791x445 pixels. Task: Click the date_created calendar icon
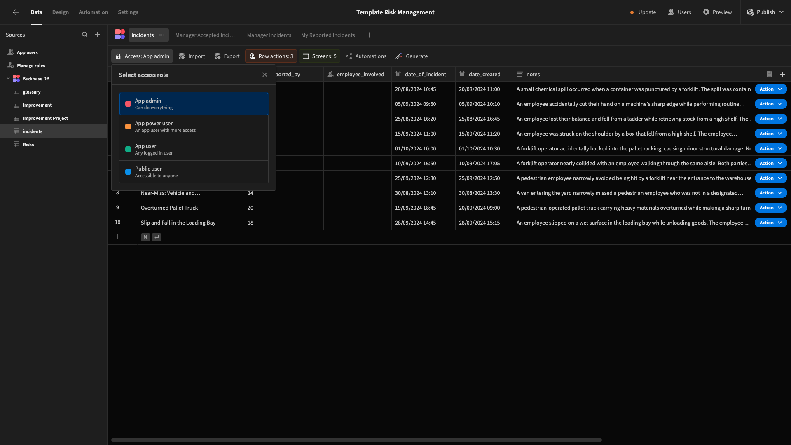pyautogui.click(x=462, y=75)
